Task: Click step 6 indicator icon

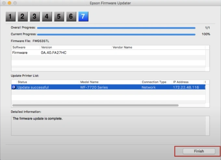Action: [71, 16]
